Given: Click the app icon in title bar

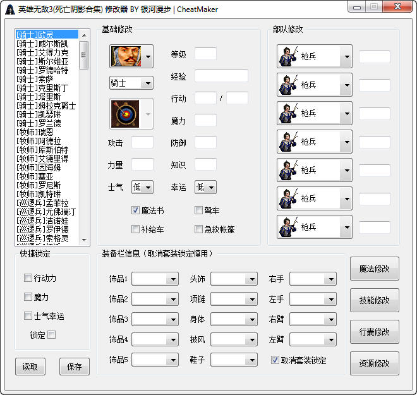Looking at the screenshot, I should point(10,9).
